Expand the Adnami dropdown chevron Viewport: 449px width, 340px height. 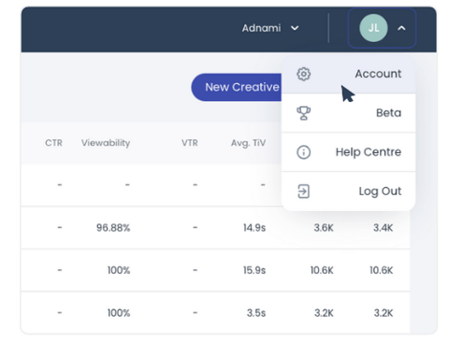(295, 28)
